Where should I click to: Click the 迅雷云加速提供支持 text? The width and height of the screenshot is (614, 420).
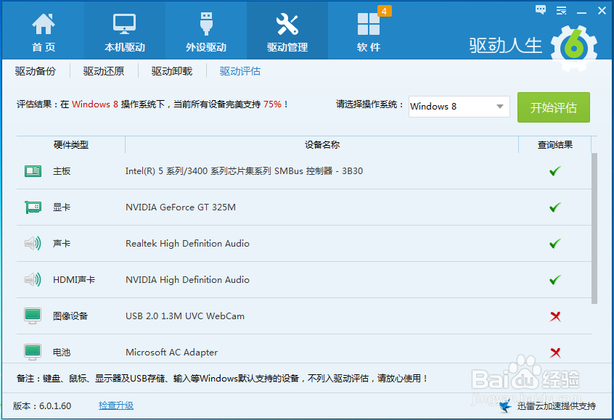click(556, 406)
